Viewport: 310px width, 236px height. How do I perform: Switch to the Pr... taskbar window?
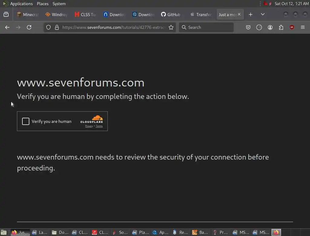[221, 232]
